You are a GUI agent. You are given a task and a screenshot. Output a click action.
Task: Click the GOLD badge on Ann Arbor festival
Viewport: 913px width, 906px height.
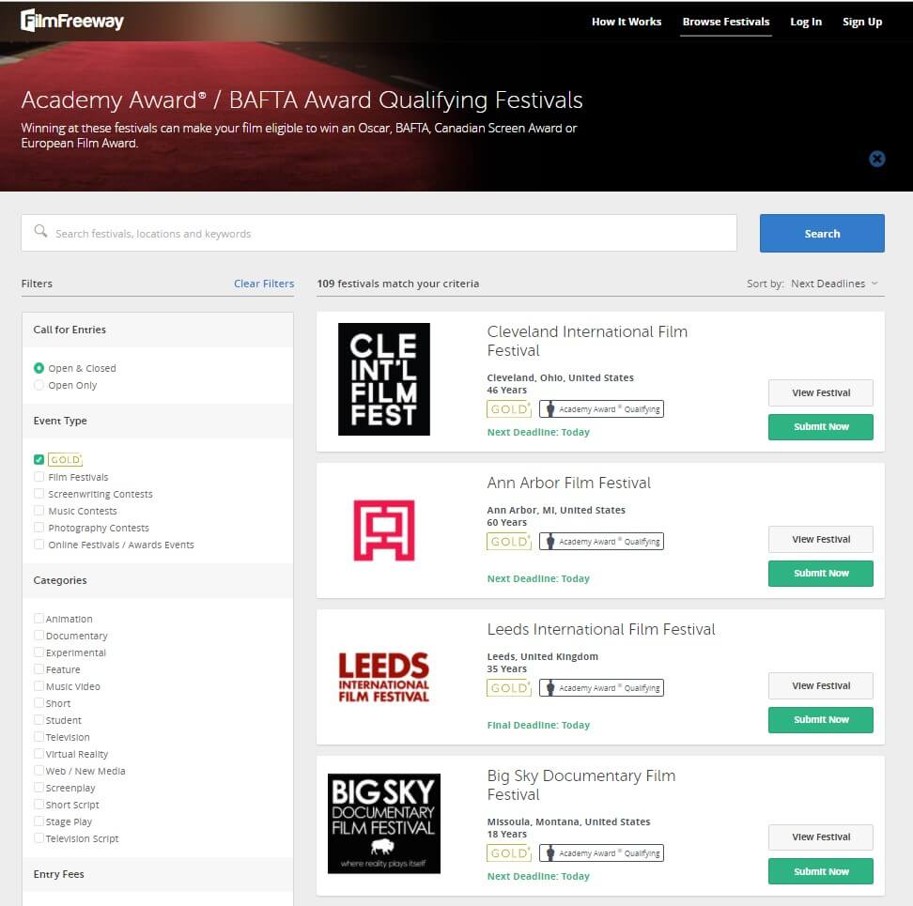coord(509,541)
